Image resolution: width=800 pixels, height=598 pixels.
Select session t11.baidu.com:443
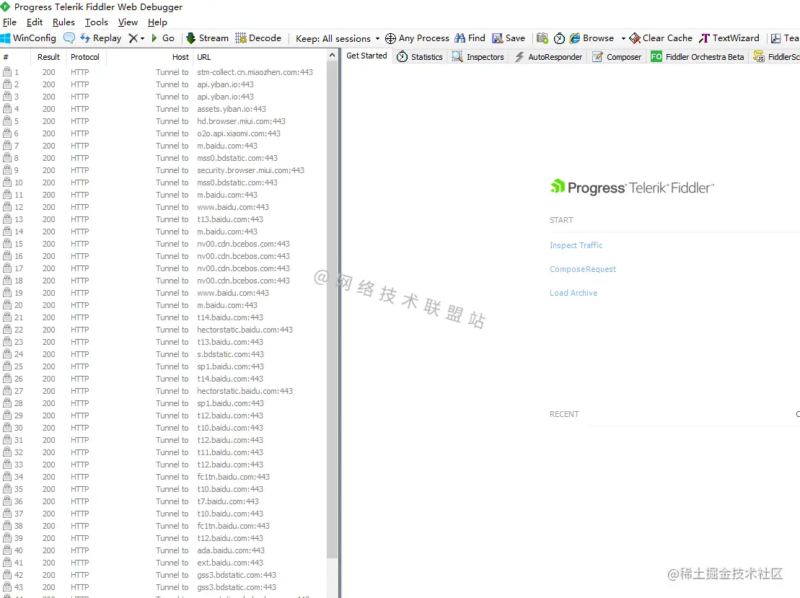[x=163, y=452]
